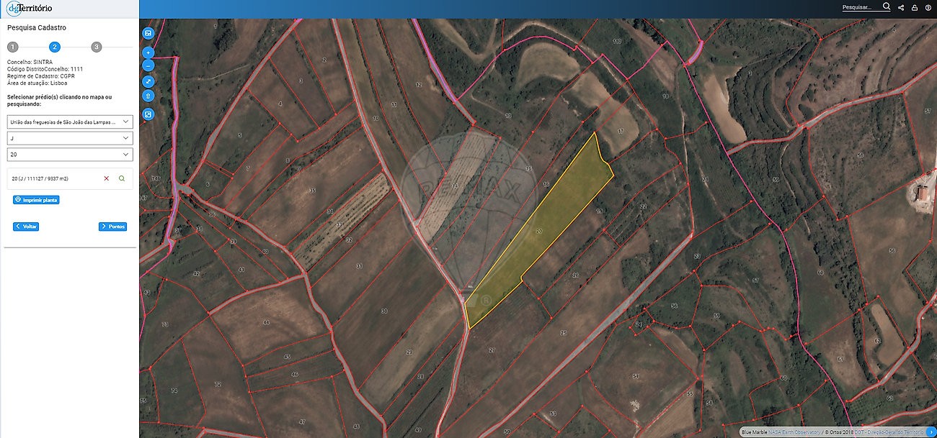Click the Pontos button
The image size is (937, 438).
point(113,227)
